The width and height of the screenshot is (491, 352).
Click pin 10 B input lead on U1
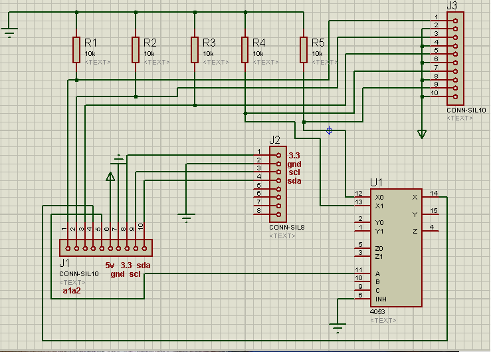point(362,281)
